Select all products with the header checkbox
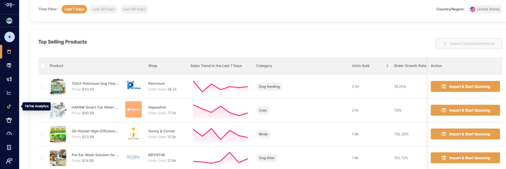Screen dimensions: 506x169 tap(43, 66)
